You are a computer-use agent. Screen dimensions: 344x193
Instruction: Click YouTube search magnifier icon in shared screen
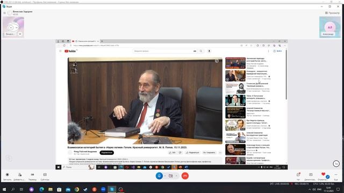pos(200,51)
